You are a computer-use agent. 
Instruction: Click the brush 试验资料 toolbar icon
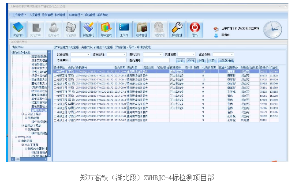[x=88, y=28]
